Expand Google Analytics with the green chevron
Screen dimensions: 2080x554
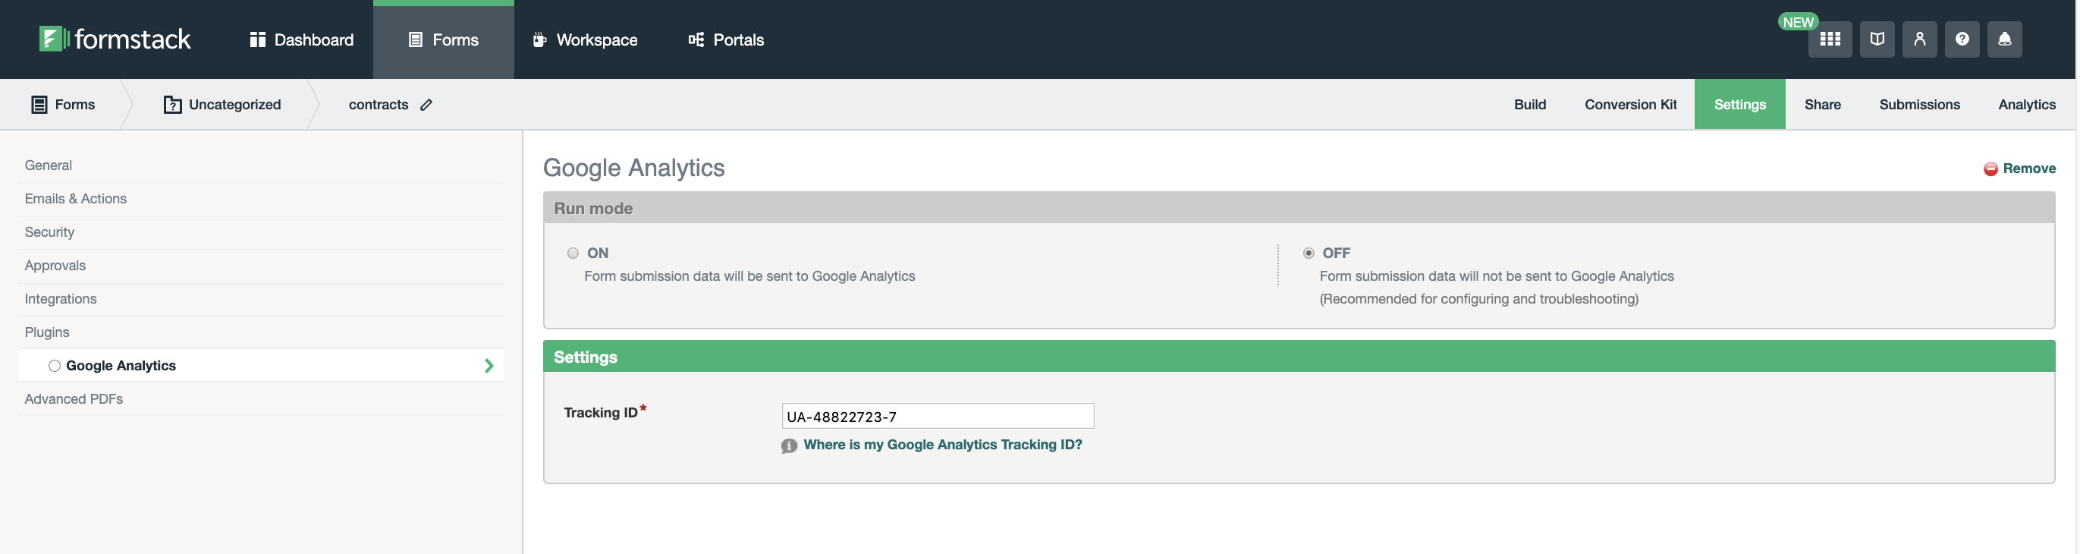coord(489,366)
